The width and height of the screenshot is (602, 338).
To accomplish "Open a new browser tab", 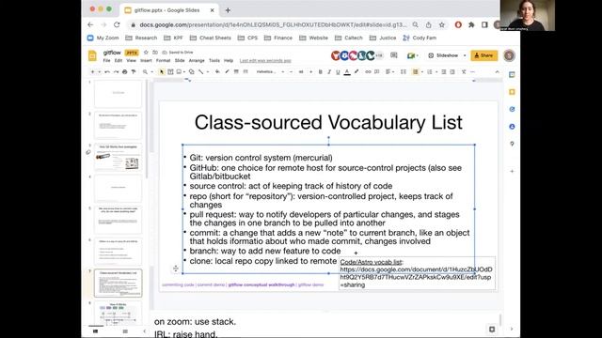I will point(228,10).
